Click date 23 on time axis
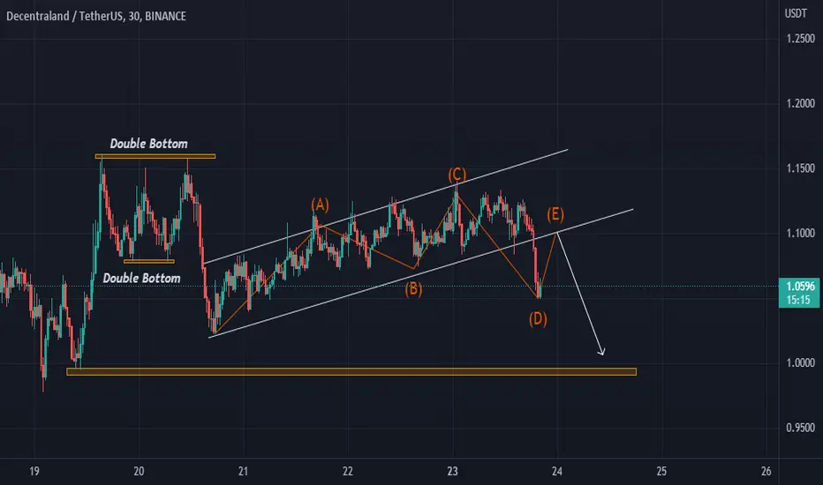The image size is (823, 485). pos(452,471)
